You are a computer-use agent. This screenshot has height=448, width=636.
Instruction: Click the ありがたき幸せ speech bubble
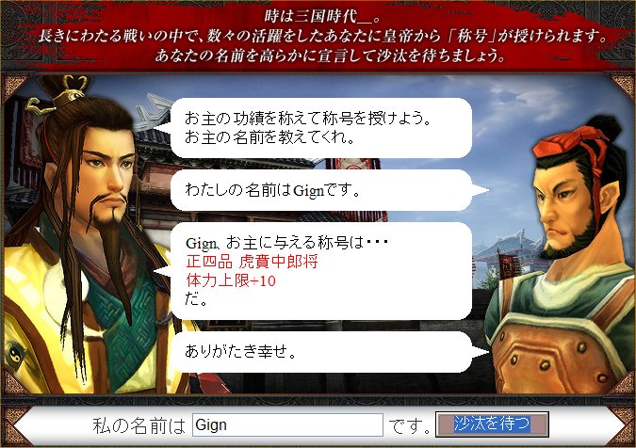pos(329,352)
